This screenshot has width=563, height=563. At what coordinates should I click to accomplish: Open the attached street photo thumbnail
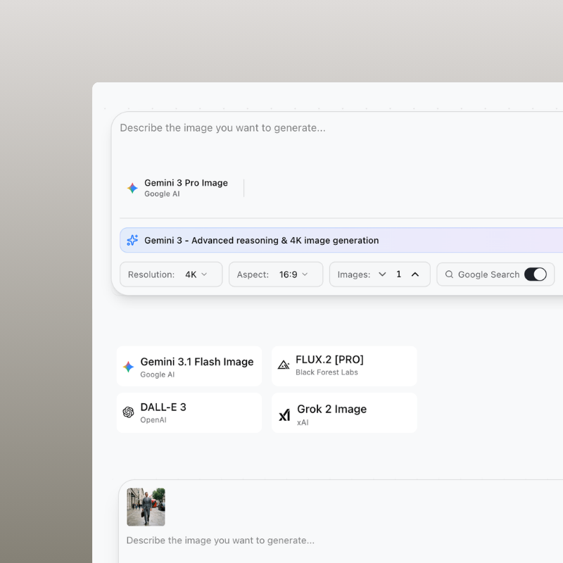pyautogui.click(x=146, y=507)
